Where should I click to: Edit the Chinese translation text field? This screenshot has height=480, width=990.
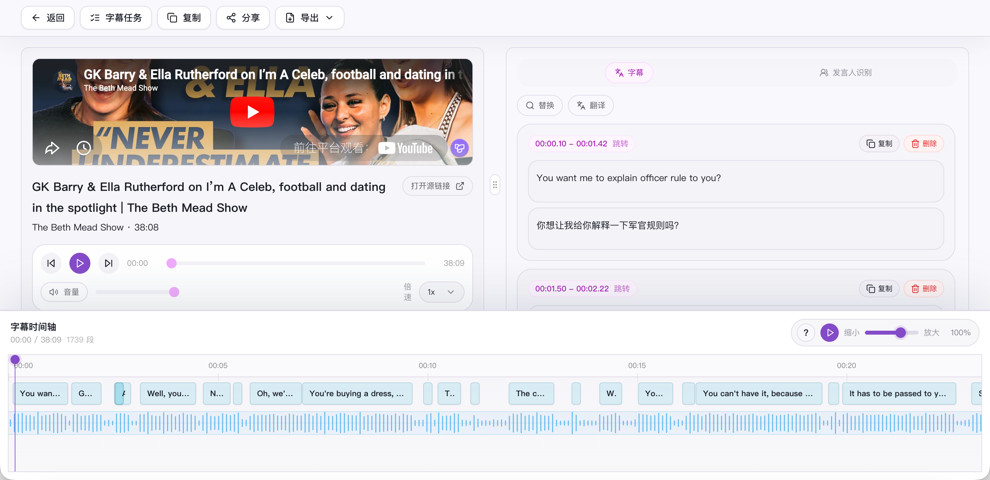click(x=736, y=229)
